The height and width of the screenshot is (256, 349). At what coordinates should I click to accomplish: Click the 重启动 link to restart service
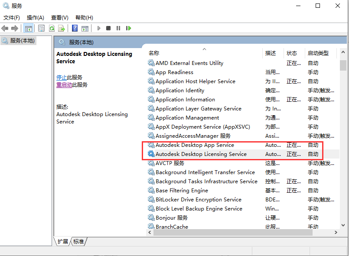point(64,85)
